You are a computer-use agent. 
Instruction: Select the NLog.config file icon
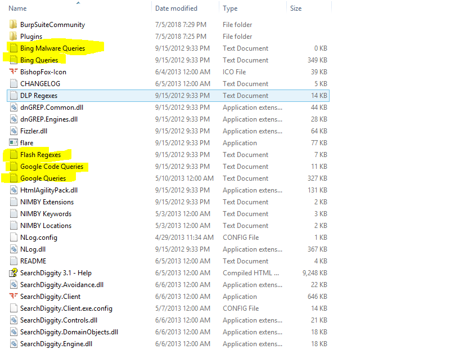click(13, 238)
